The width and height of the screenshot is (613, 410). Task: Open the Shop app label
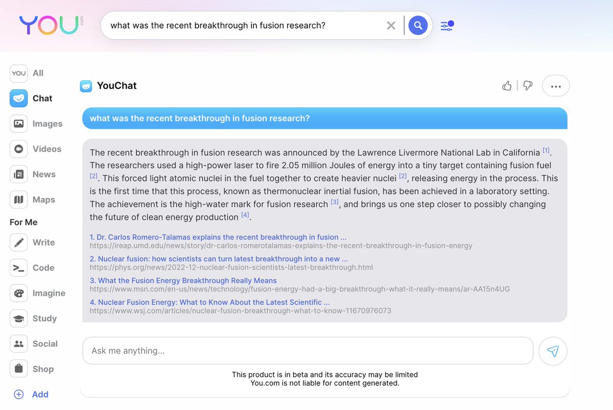43,369
